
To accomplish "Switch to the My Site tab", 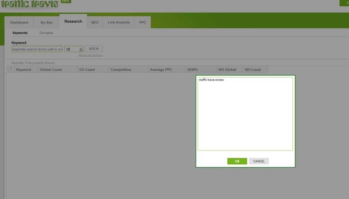I will (x=46, y=22).
